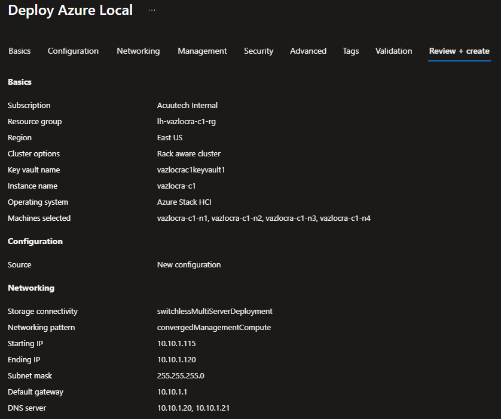The image size is (501, 419).
Task: Select the switchlessMultiServerDeployment storage connectivity value
Action: click(215, 311)
